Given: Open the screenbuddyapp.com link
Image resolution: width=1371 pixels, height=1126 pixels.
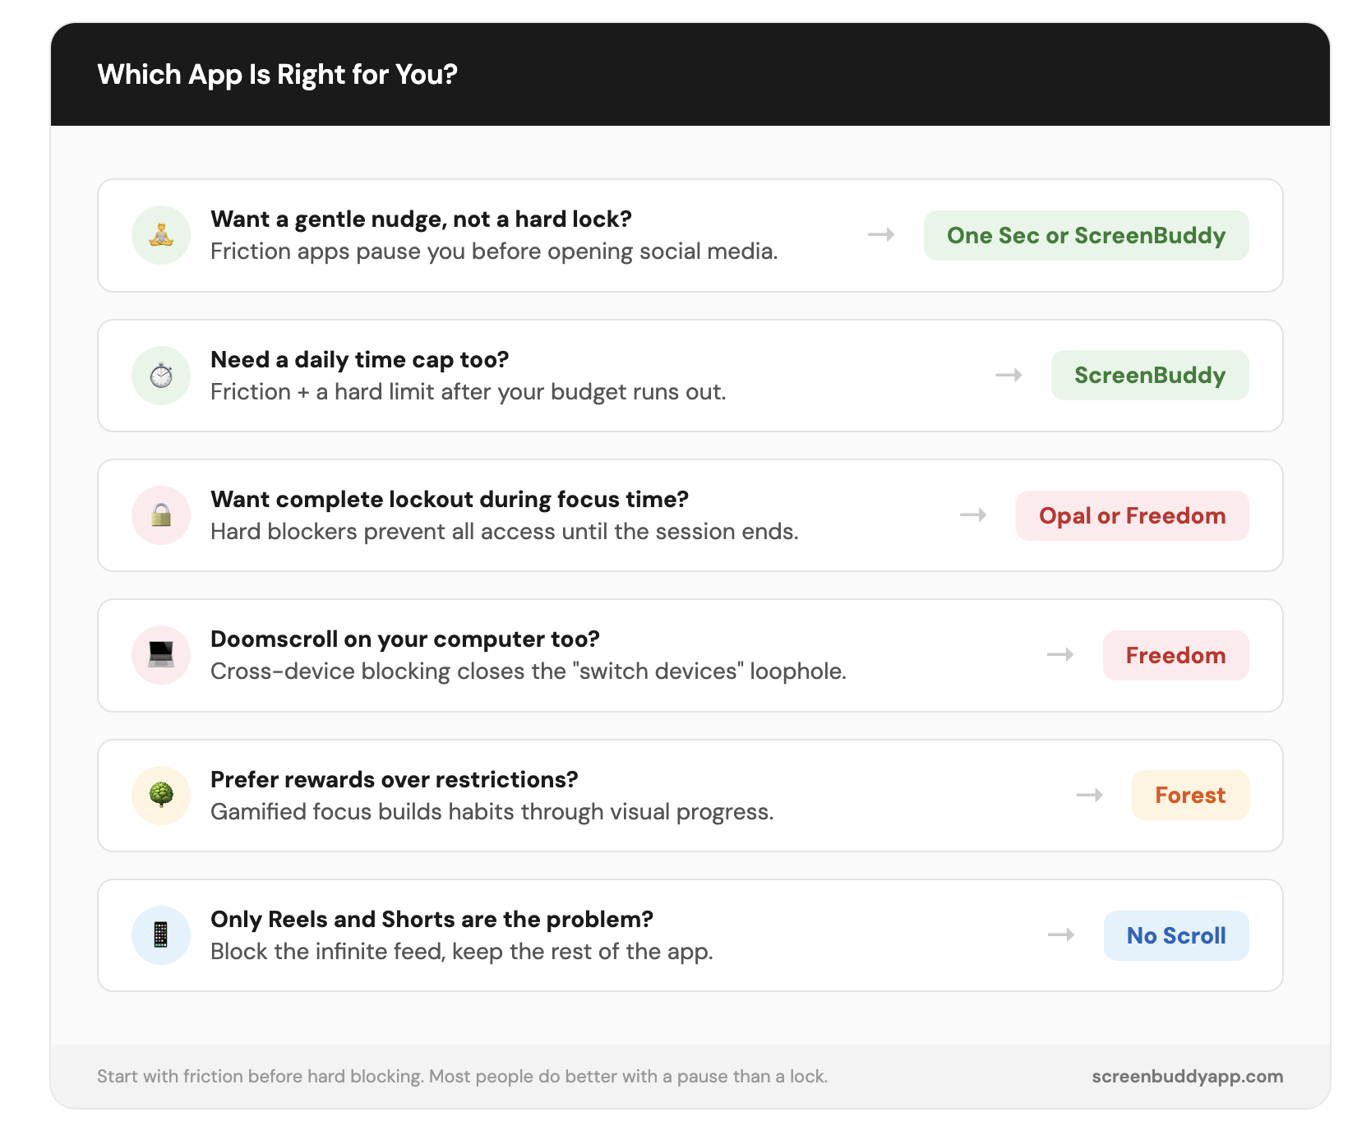Looking at the screenshot, I should (1187, 1077).
